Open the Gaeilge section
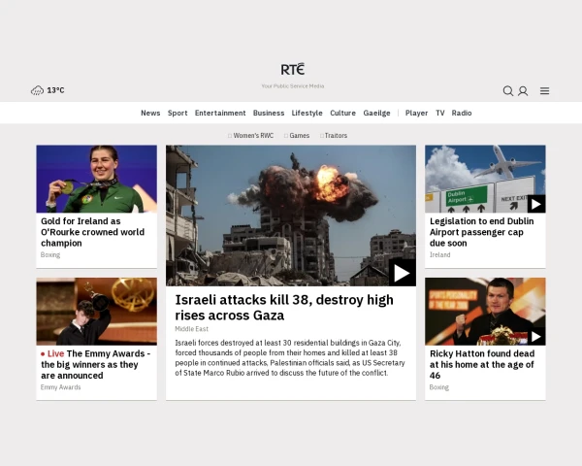The height and width of the screenshot is (466, 582). pos(376,113)
